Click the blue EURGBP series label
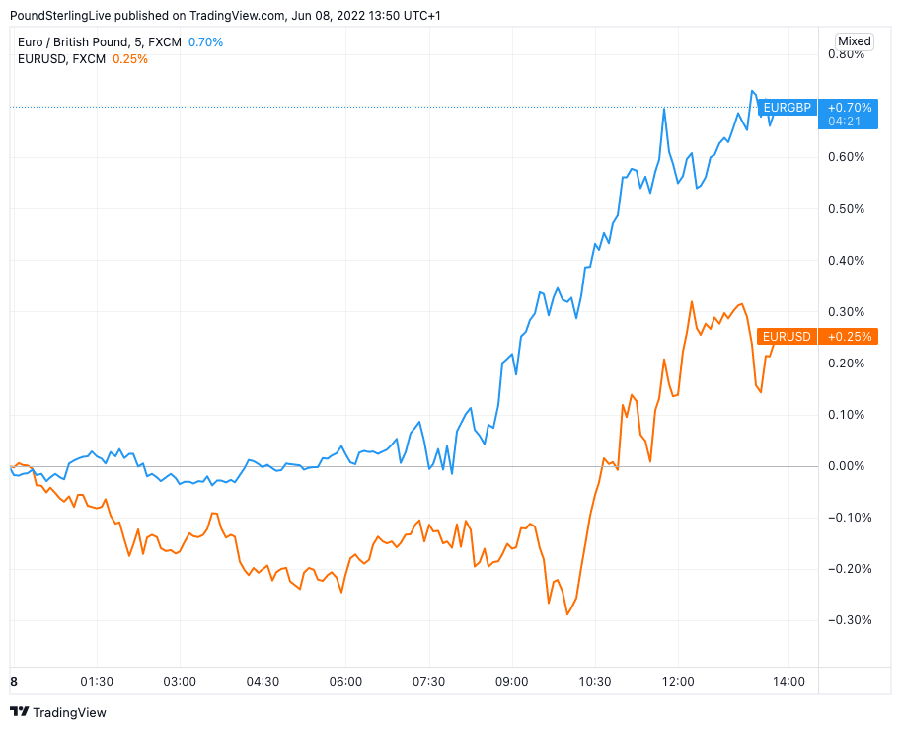This screenshot has height=729, width=901. (787, 107)
